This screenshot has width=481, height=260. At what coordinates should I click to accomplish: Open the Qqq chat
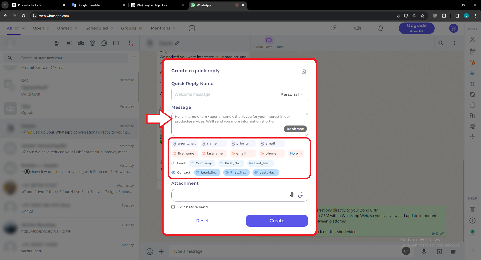(69, 87)
